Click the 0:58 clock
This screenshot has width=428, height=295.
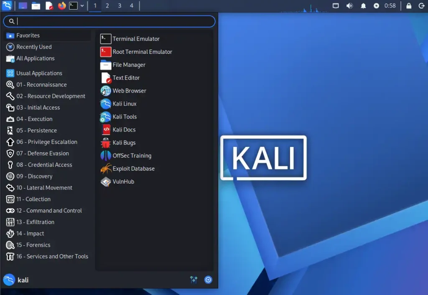pyautogui.click(x=390, y=5)
